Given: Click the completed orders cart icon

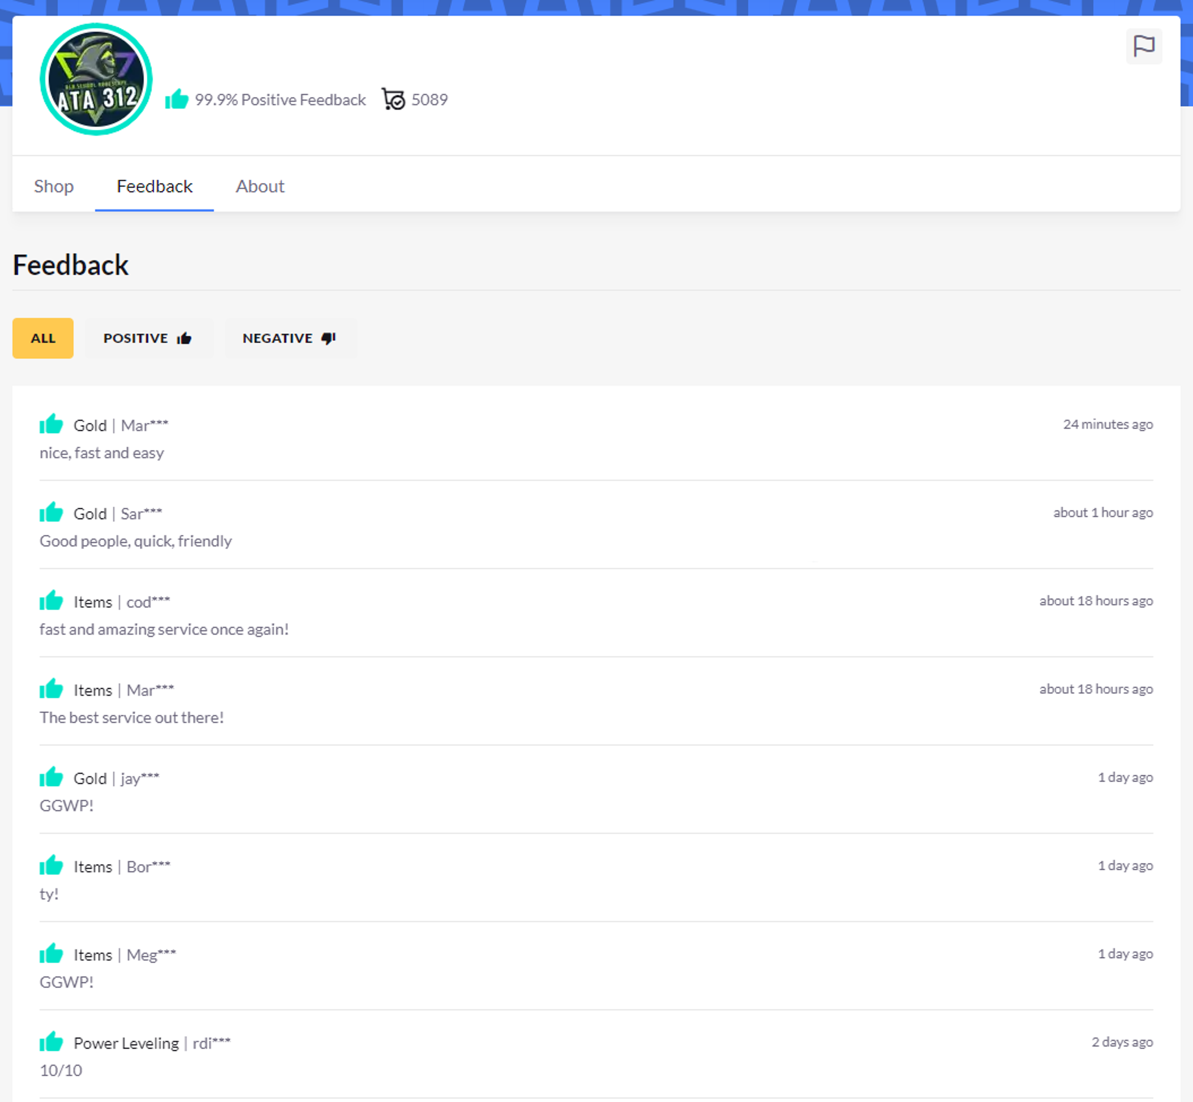Looking at the screenshot, I should click(393, 99).
